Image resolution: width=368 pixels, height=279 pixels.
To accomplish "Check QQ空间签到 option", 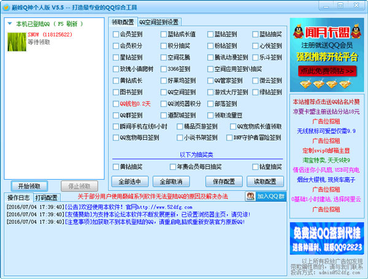I will 164,92.
